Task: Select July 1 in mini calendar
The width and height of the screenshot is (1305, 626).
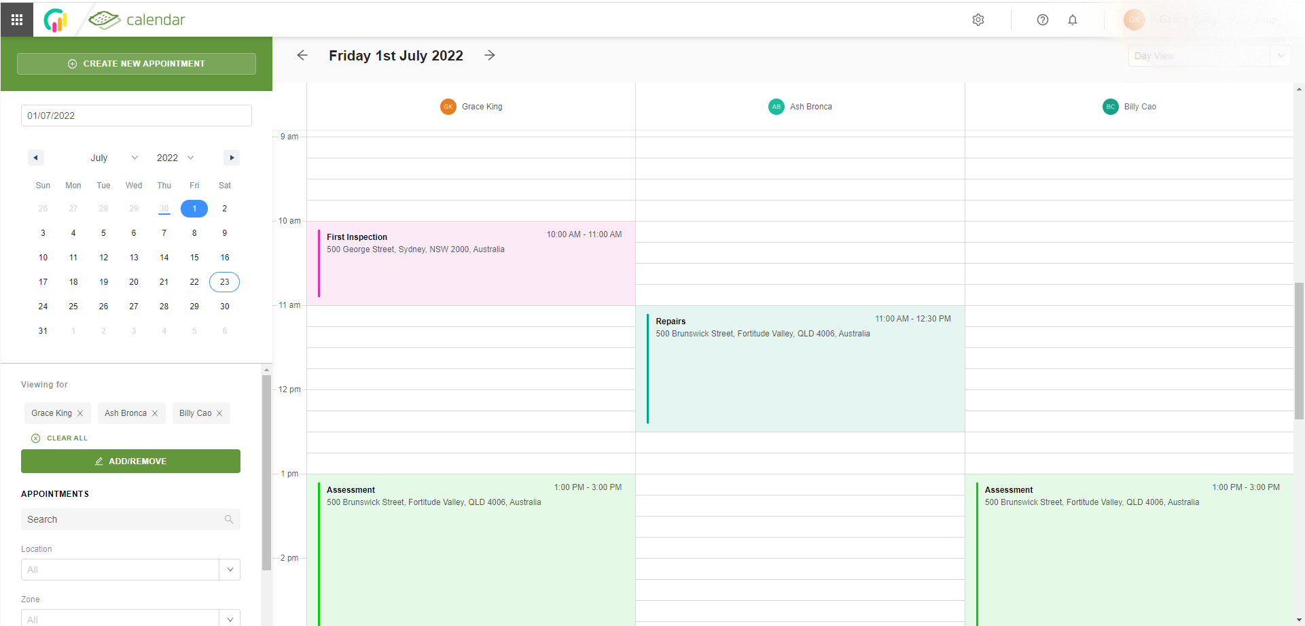Action: pos(194,209)
